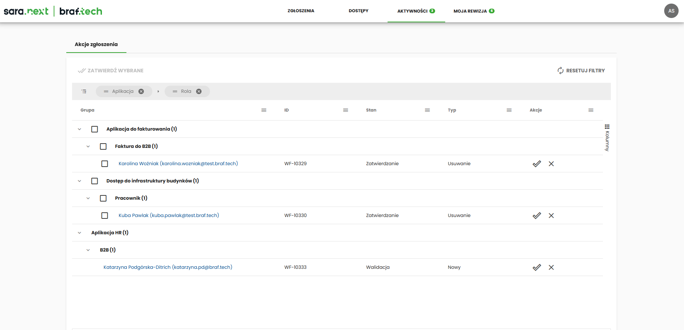Tick the Aplikacja do fakturowania group checkbox
Image resolution: width=684 pixels, height=330 pixels.
[95, 129]
